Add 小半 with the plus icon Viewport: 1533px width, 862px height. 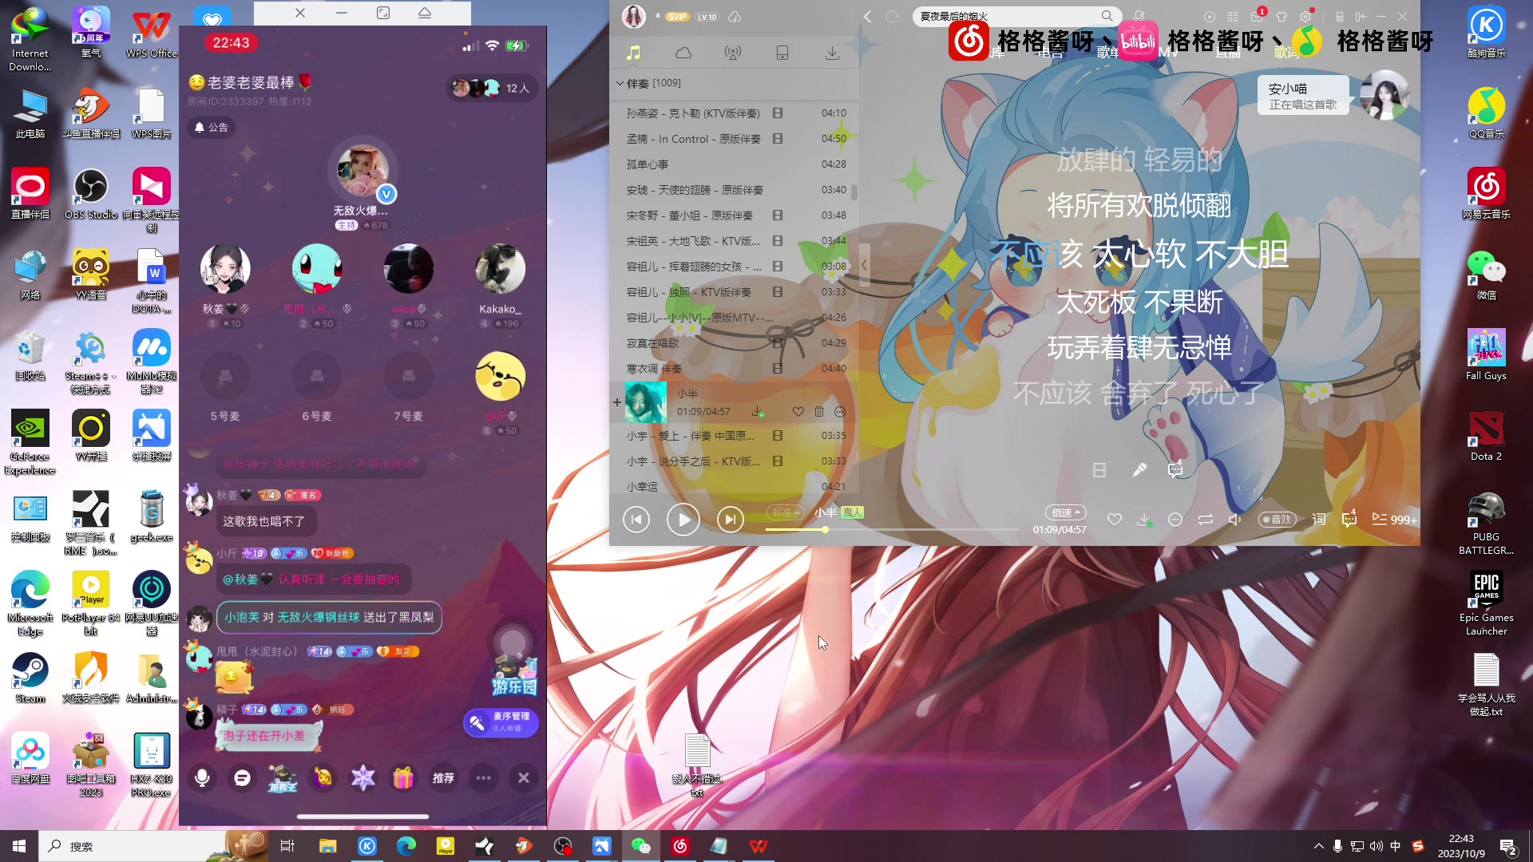tap(617, 402)
